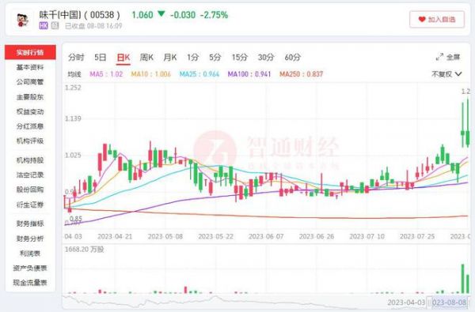The width and height of the screenshot is (475, 312).
Task: Toggle the MA25 moving average legend
Action: (x=199, y=73)
